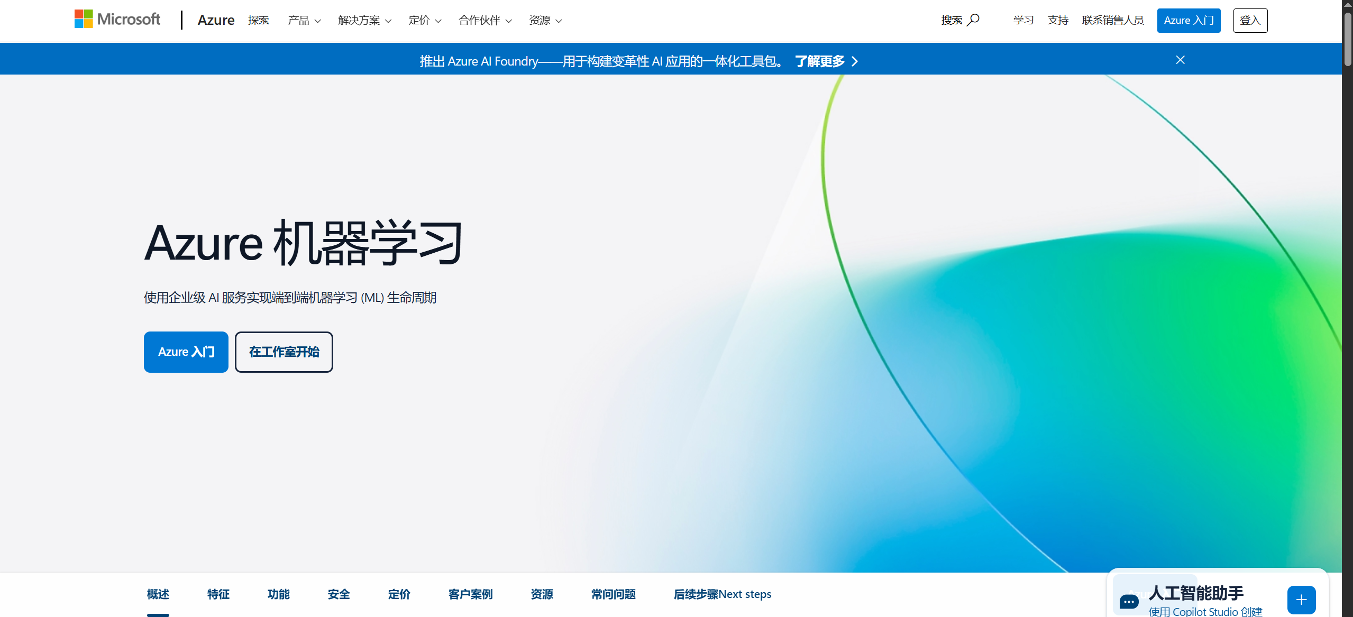Click the search magnifier icon
The image size is (1353, 617).
coord(973,20)
